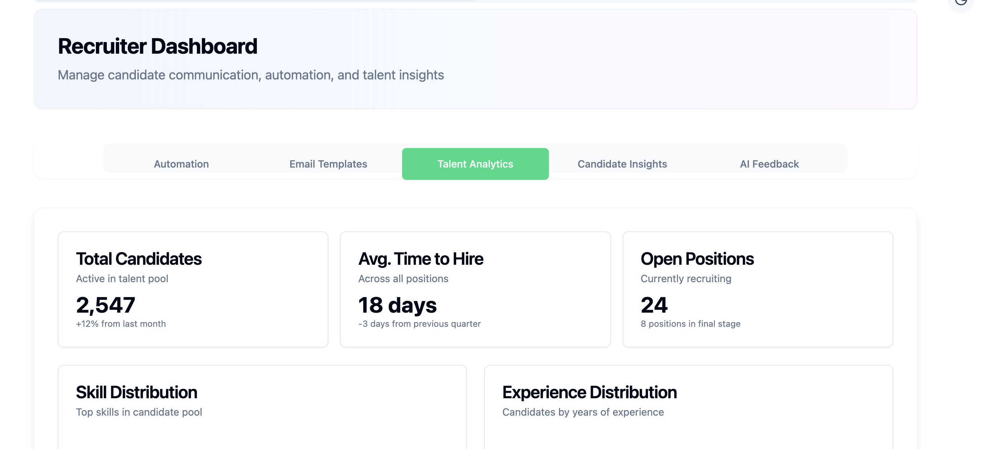The width and height of the screenshot is (988, 449).
Task: Click the Avg. Time to Hire heading
Action: (421, 259)
